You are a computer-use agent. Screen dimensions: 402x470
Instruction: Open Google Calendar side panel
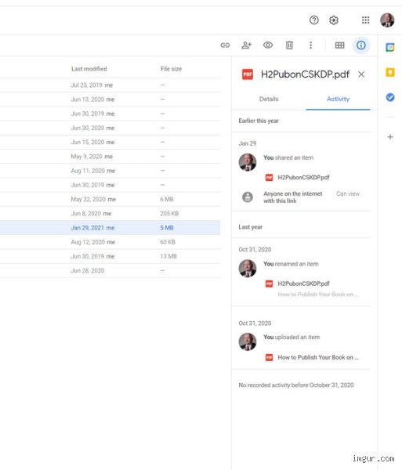[390, 47]
